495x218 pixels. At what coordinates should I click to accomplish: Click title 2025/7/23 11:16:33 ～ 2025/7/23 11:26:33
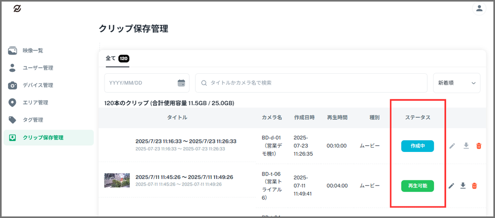(186, 141)
